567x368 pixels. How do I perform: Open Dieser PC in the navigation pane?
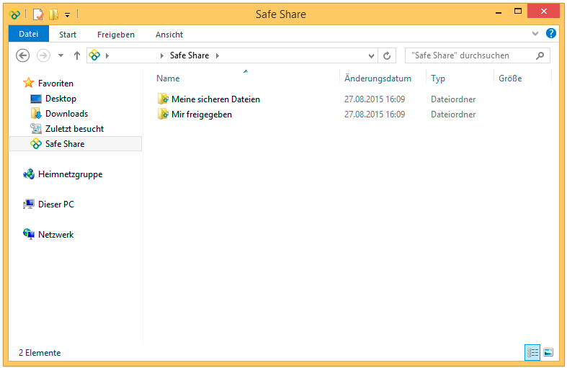coord(56,205)
